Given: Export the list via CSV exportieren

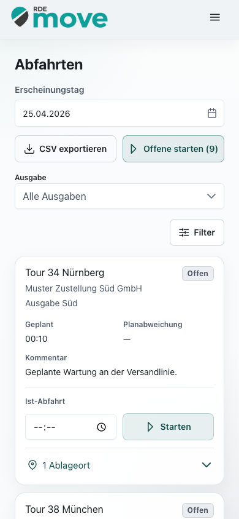Looking at the screenshot, I should (x=66, y=149).
